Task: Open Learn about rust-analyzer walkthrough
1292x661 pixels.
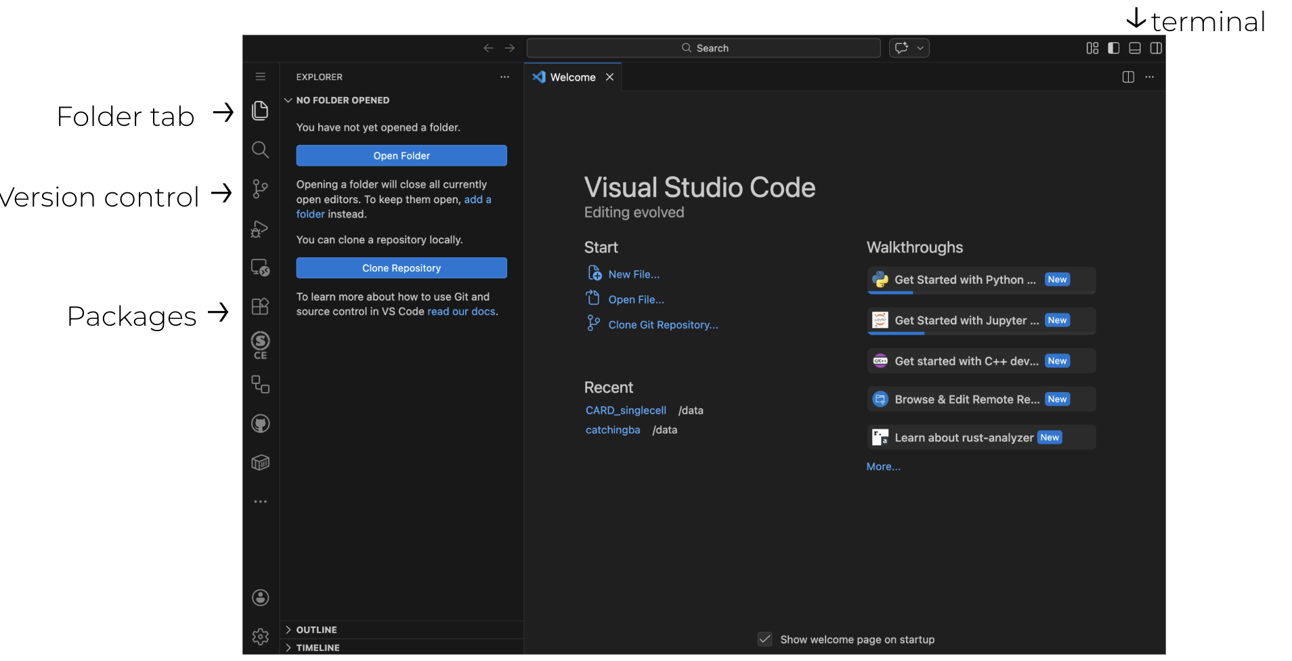Action: (x=981, y=438)
